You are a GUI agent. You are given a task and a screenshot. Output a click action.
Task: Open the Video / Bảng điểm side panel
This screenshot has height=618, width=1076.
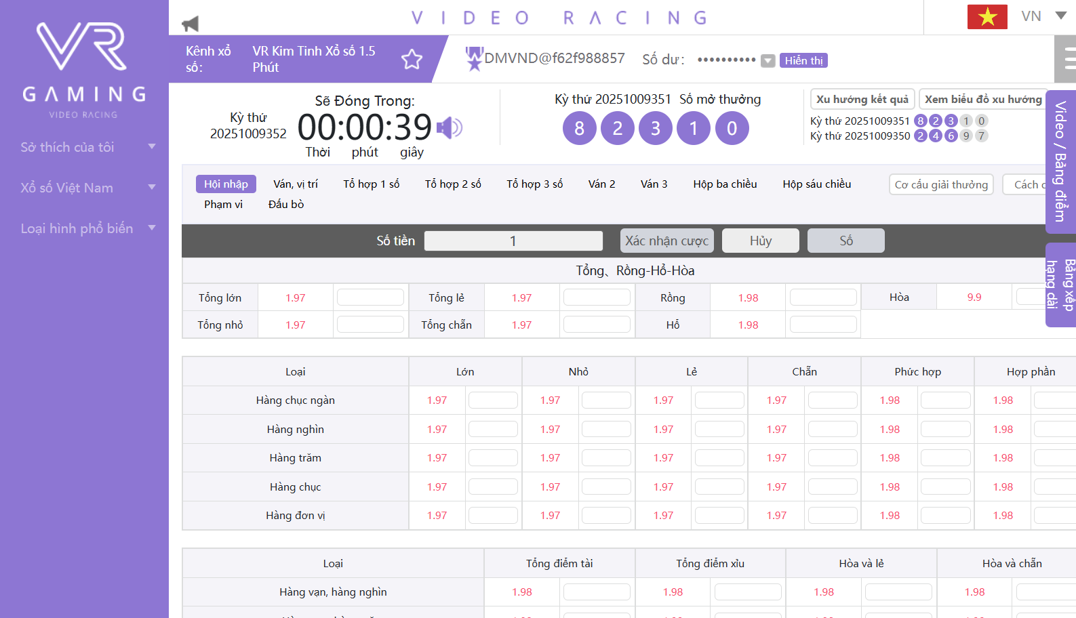coord(1060,161)
